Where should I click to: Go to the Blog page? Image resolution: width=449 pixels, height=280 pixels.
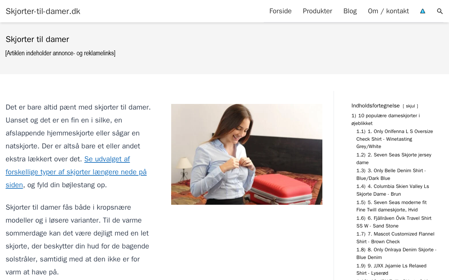click(x=350, y=11)
